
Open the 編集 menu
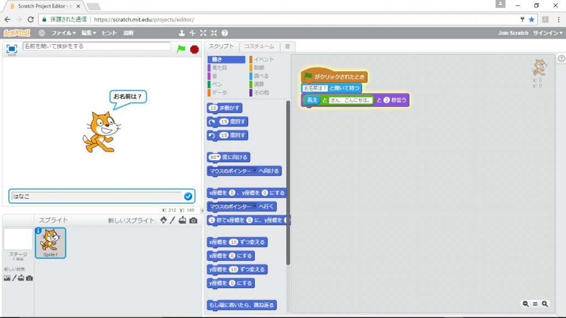[x=88, y=33]
